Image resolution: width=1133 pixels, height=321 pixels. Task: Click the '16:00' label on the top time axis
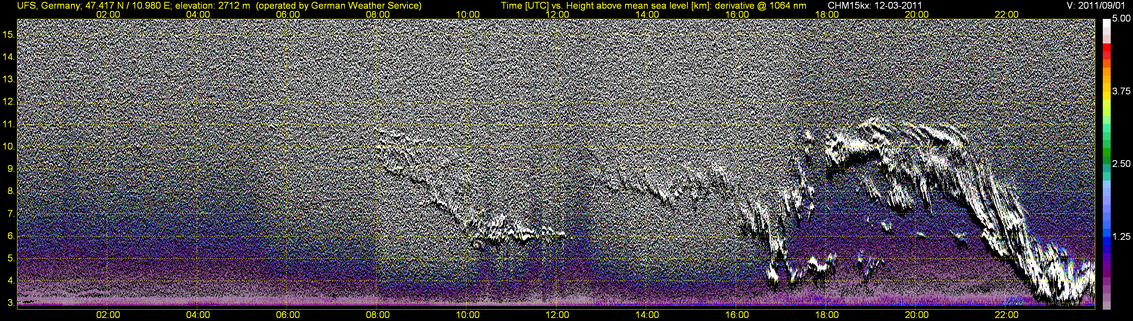pos(737,14)
